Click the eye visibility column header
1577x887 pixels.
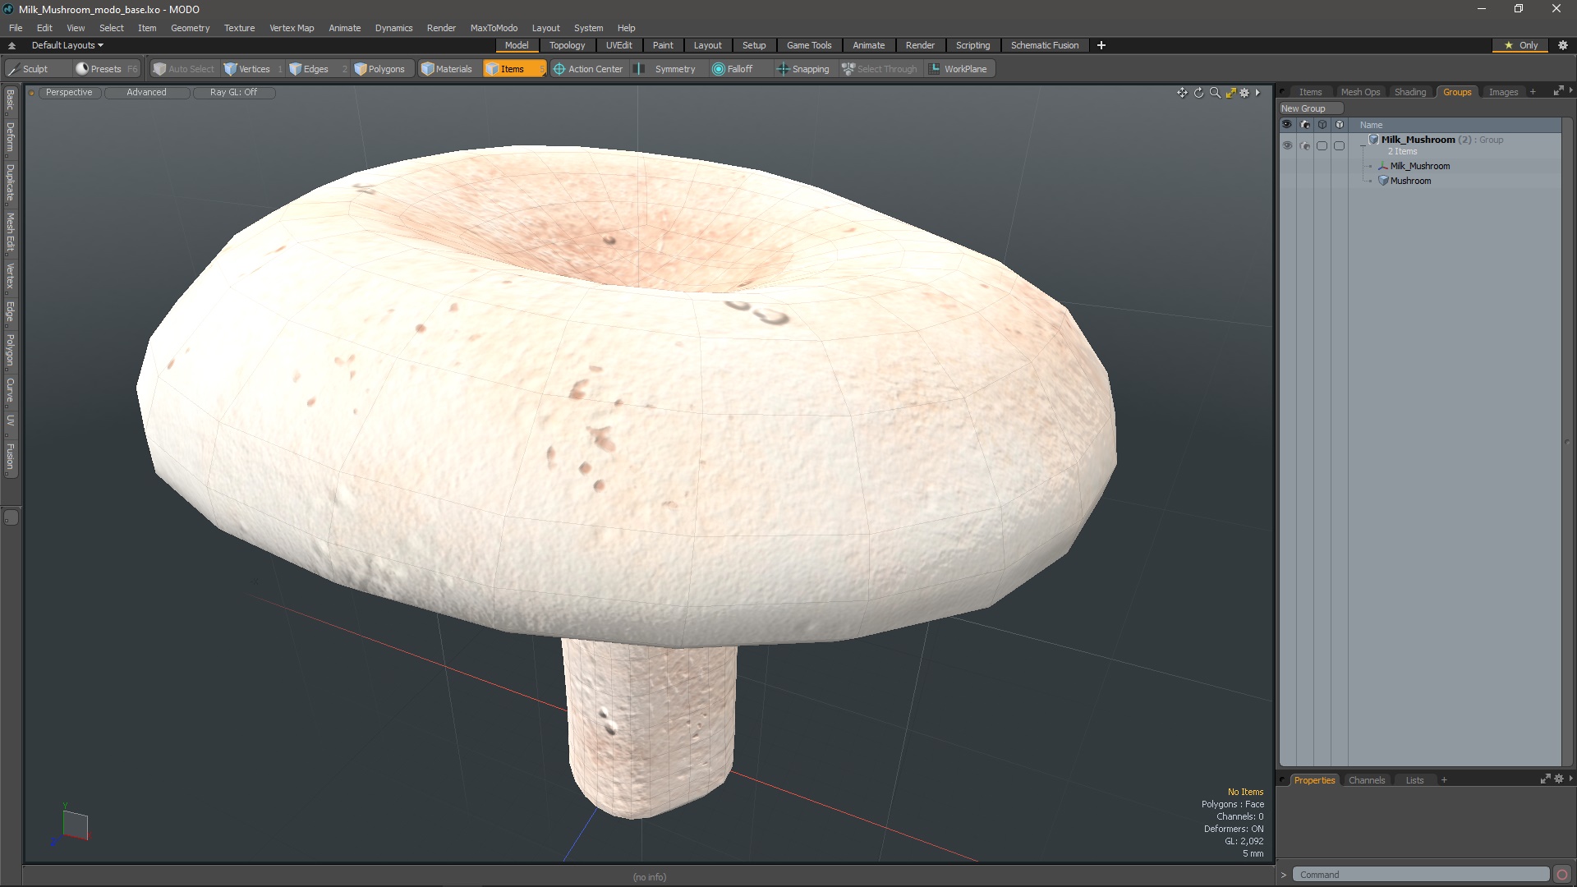(x=1287, y=125)
